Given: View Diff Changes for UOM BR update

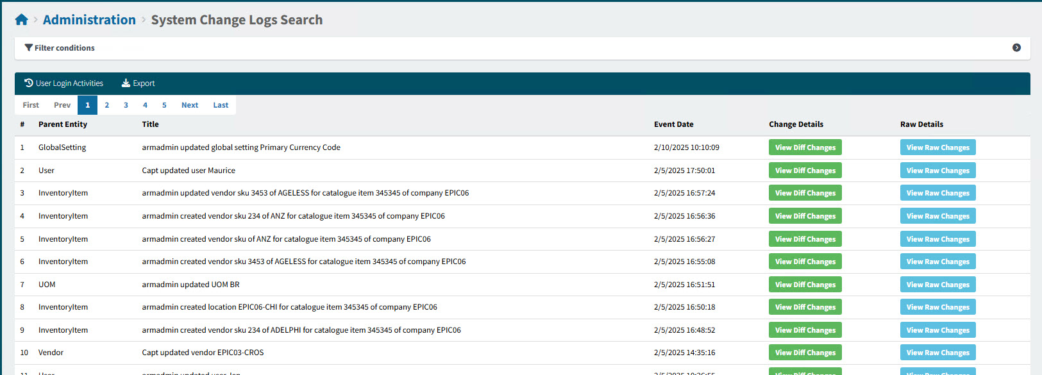Looking at the screenshot, I should (805, 285).
